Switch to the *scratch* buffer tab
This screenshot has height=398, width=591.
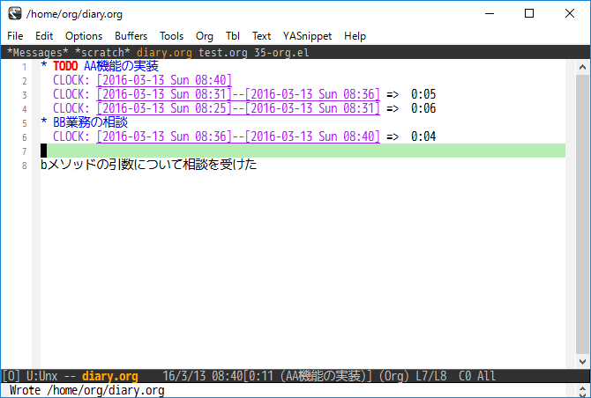(102, 52)
